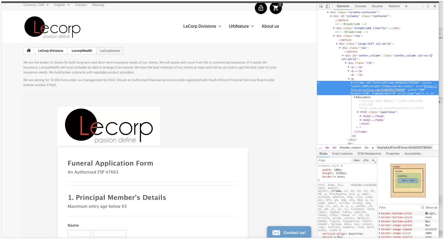Switch to the Console tab

[360, 6]
